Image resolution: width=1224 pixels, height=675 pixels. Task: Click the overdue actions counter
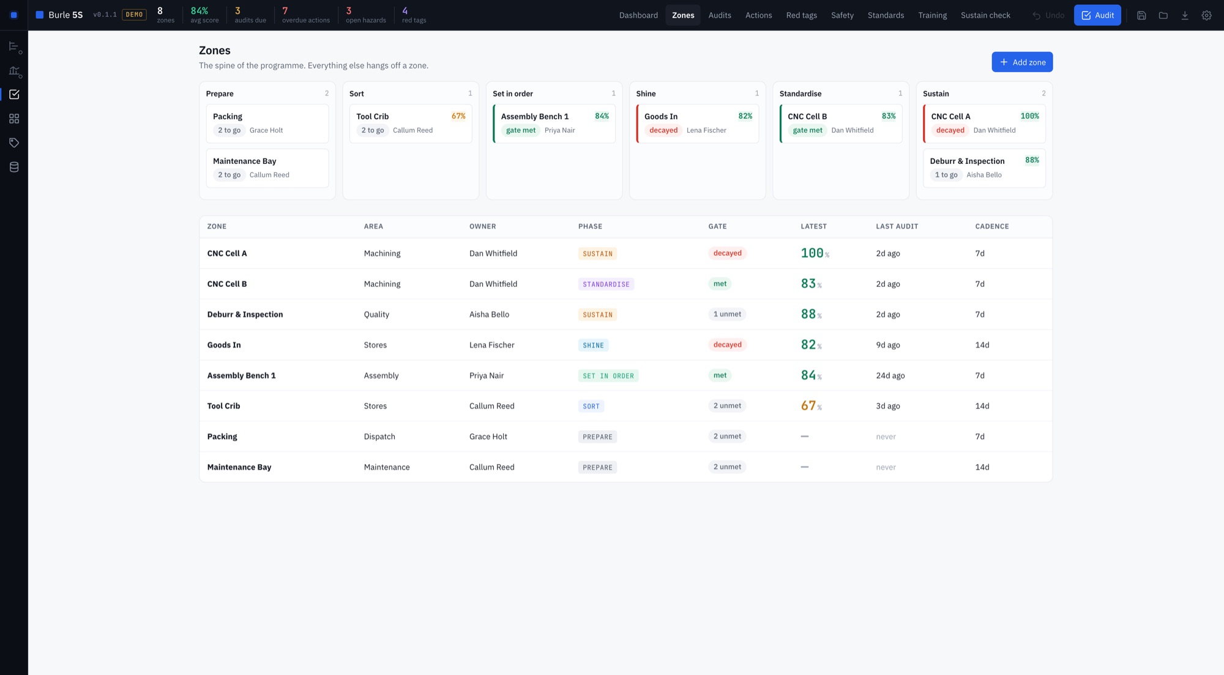[305, 15]
